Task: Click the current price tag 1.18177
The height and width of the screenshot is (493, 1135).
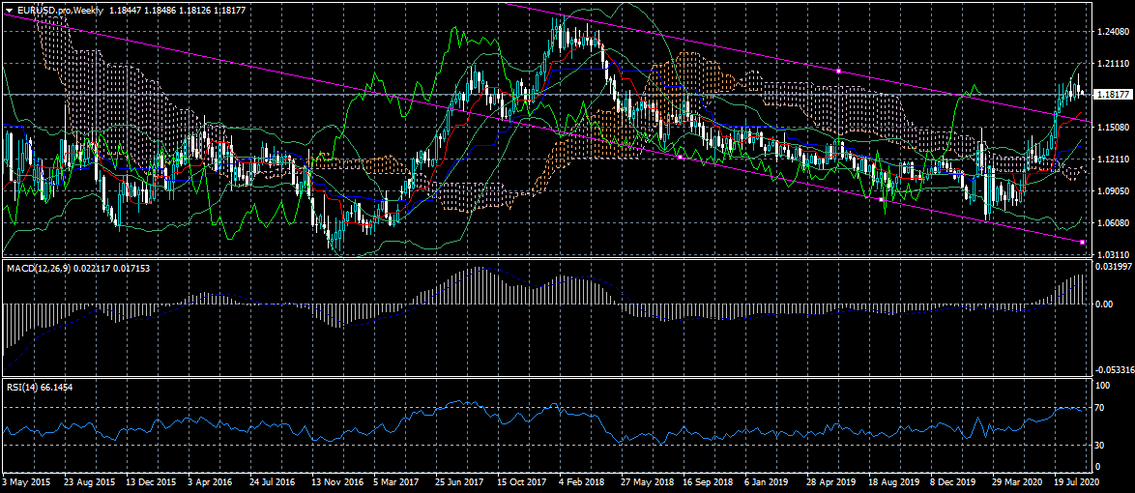Action: (1115, 95)
